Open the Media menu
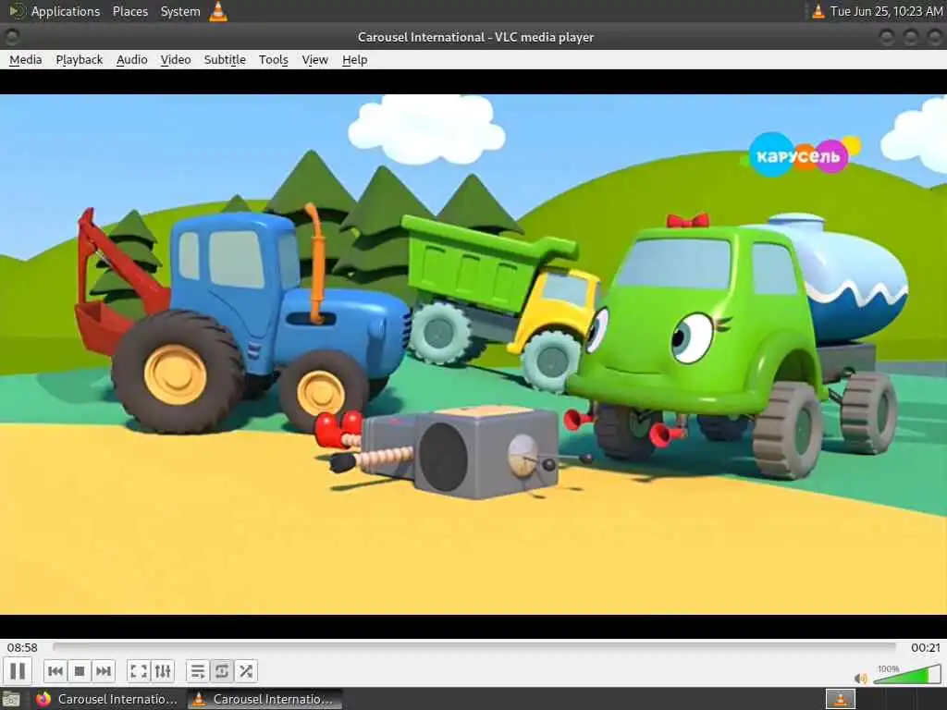 [25, 60]
